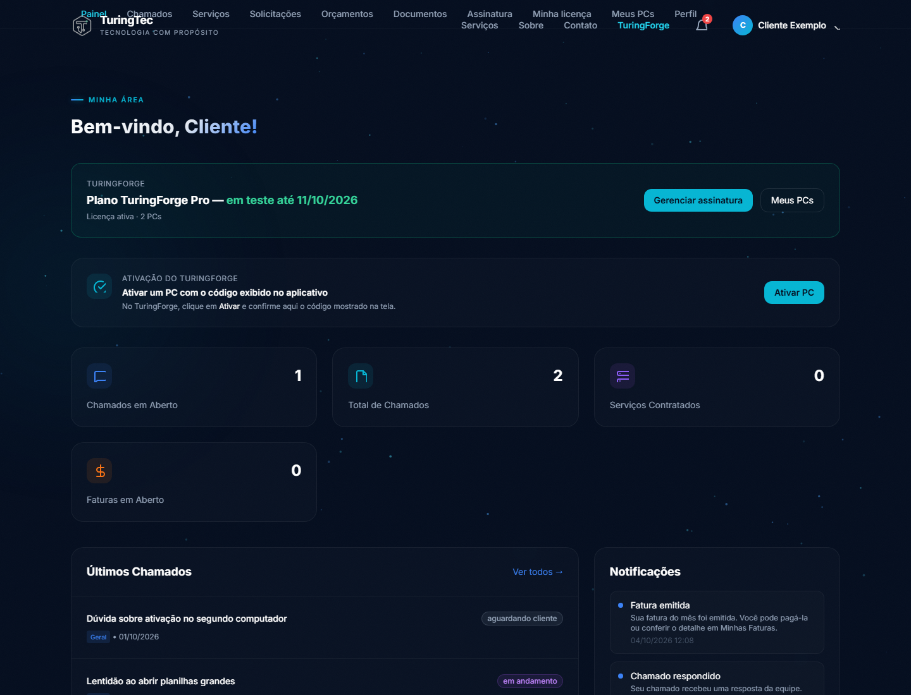
Task: Open Documentos in the navigation
Action: point(420,14)
